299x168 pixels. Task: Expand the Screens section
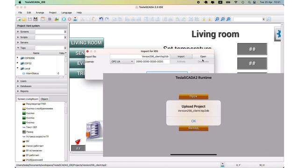pos(18,32)
